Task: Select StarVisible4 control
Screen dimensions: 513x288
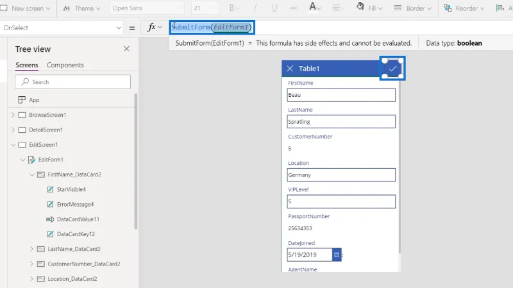Action: (71, 189)
